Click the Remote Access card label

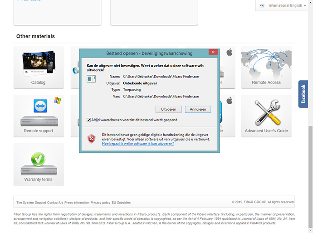point(266,83)
